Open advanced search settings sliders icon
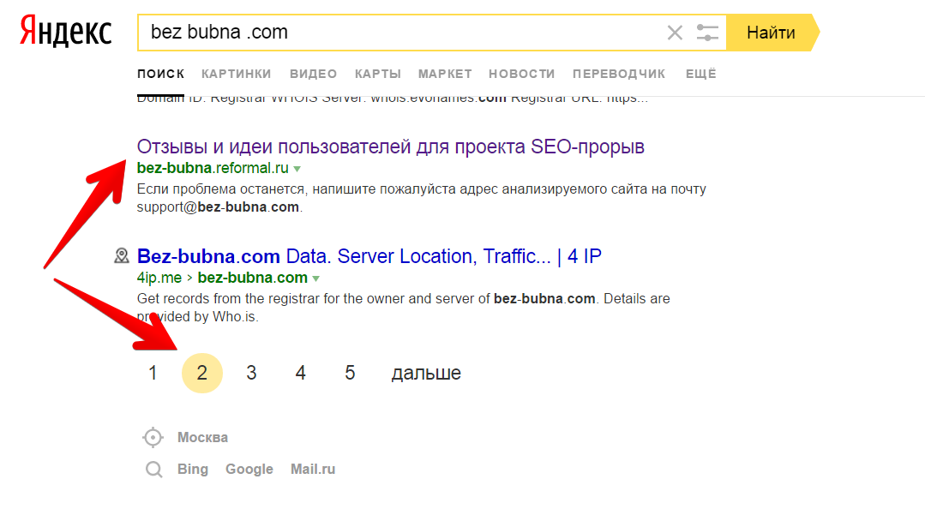 pos(707,33)
